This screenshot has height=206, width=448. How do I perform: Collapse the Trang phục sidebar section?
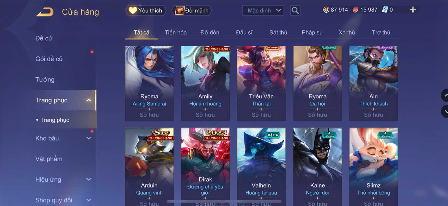coord(89,100)
